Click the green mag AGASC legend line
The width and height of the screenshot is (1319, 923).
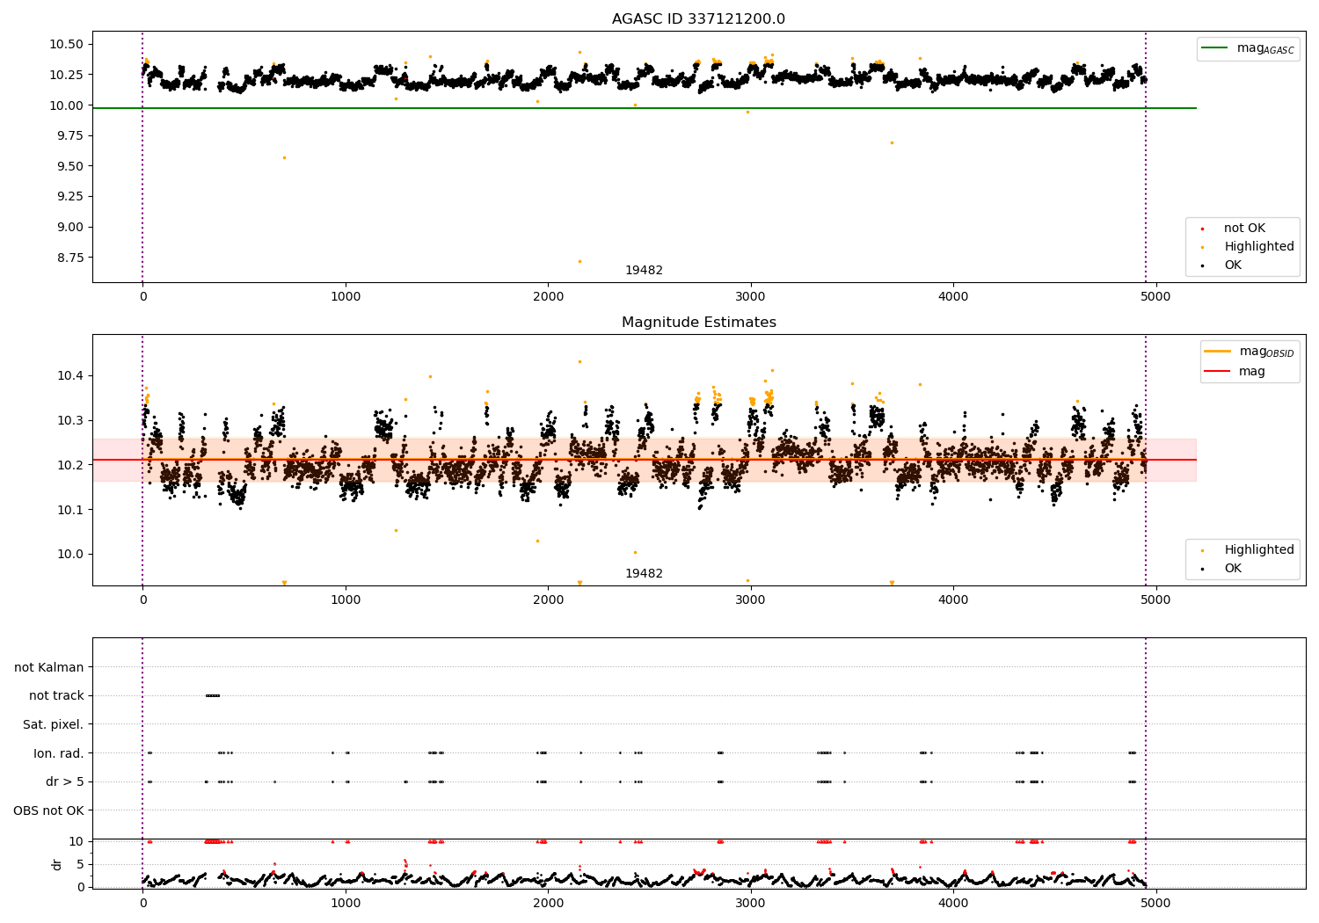1214,48
